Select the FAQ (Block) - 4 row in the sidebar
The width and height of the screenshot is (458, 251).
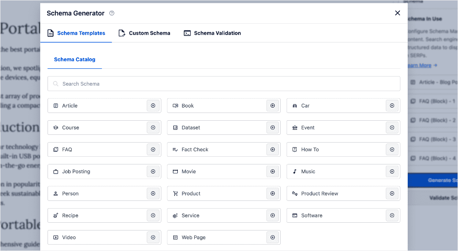[433, 158]
